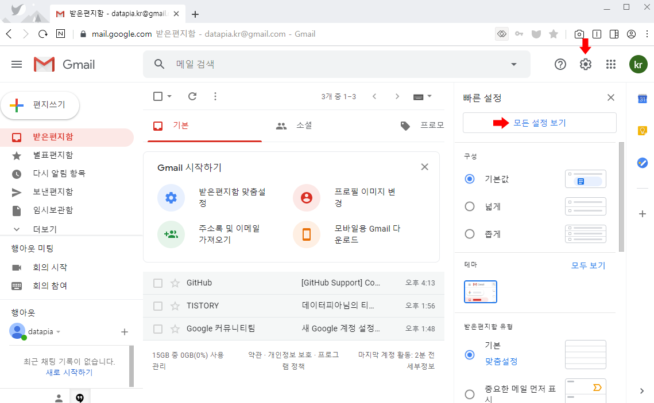Click the 프로필 이미지 변경 icon
Screen dimensions: 654x403
(307, 197)
